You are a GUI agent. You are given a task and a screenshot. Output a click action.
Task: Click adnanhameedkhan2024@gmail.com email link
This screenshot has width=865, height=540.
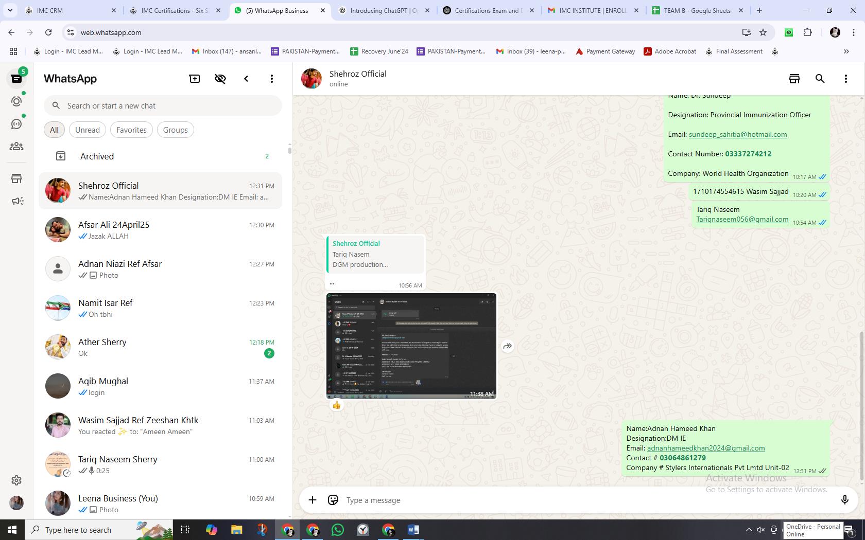[706, 448]
